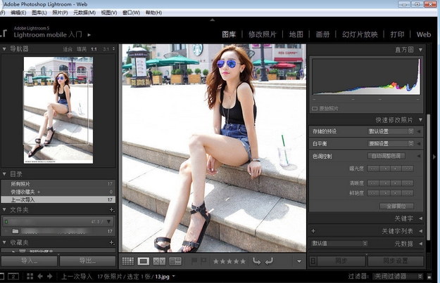Open XY compare view
The image size is (440, 283).
click(x=159, y=261)
